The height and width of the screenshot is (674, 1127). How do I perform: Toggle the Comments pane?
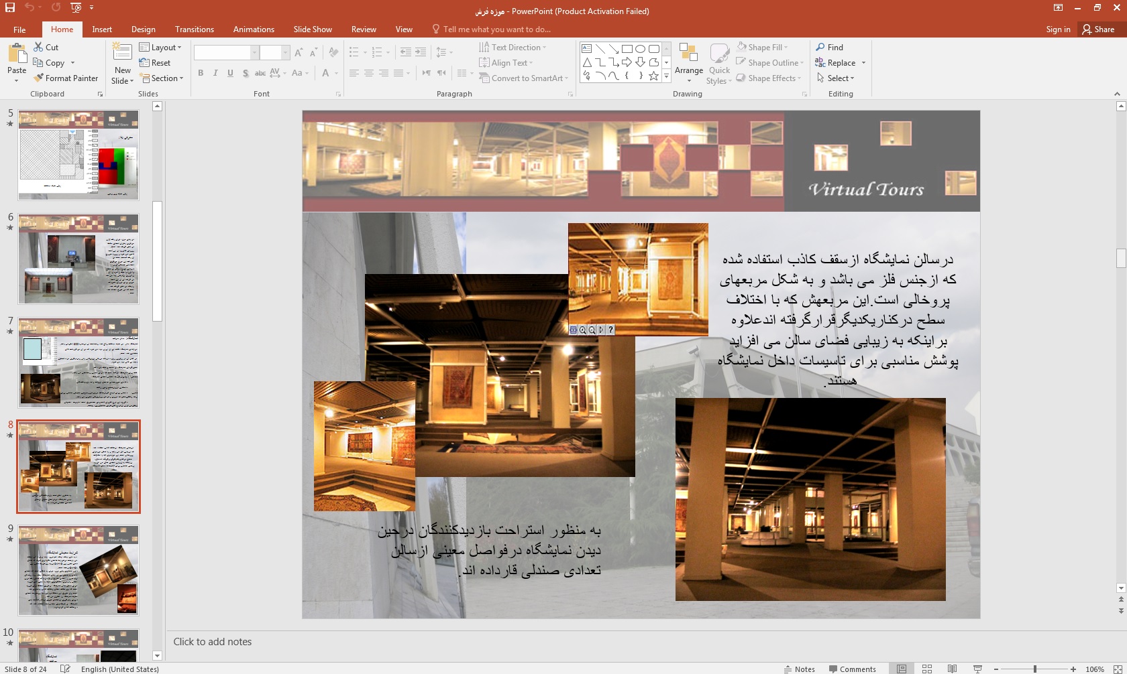[x=852, y=669]
